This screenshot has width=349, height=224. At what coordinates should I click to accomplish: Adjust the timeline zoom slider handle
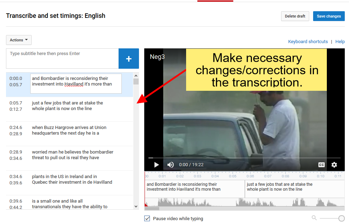pos(341,218)
